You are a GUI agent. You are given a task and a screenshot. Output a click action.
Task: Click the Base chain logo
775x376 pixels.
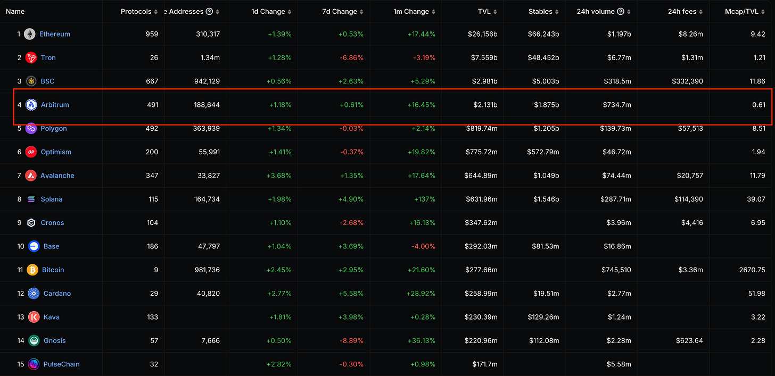pyautogui.click(x=34, y=246)
